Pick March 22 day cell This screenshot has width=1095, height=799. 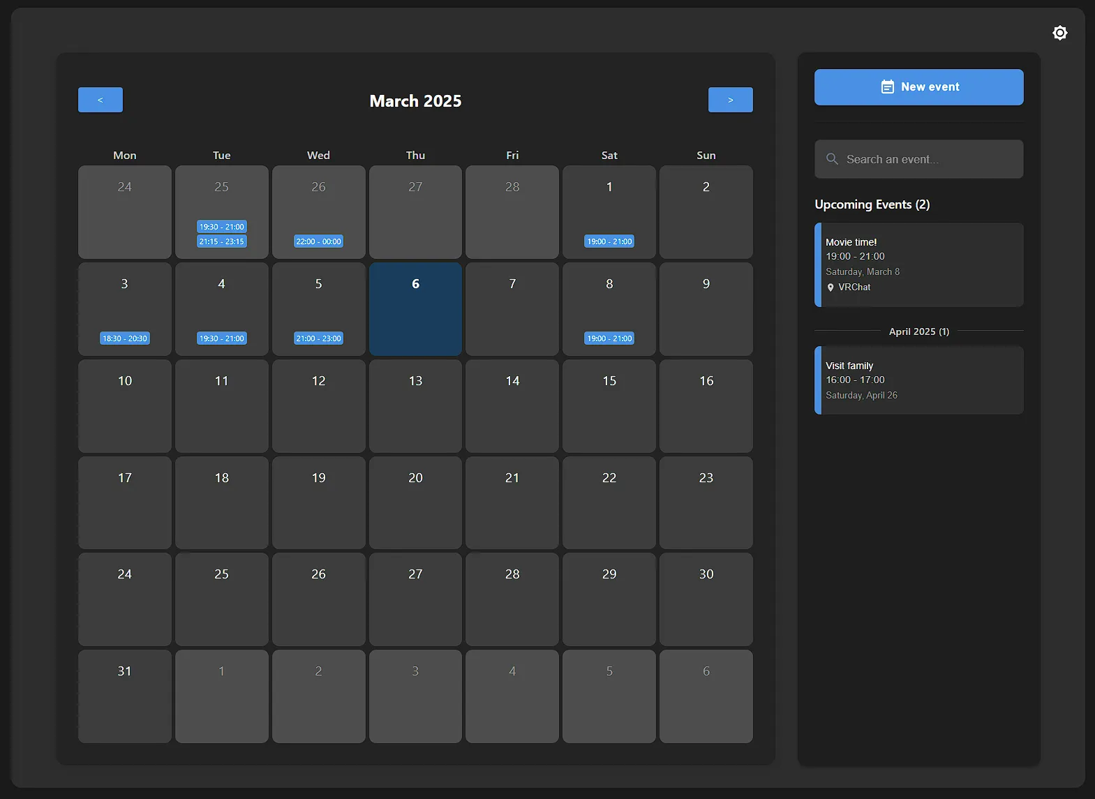[609, 502]
